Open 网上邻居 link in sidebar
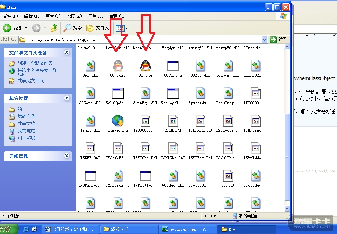Image resolution: width=337 pixels, height=234 pixels. tap(26, 138)
